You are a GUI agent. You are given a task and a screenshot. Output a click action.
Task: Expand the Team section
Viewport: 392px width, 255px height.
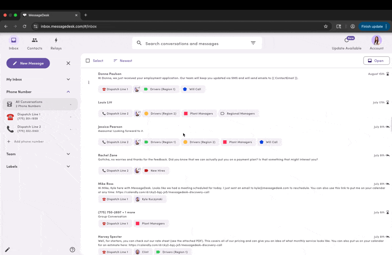click(68, 154)
